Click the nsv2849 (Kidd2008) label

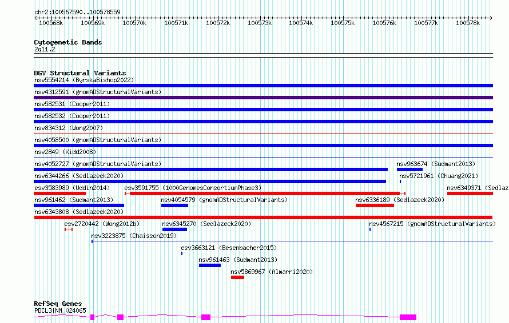tap(65, 152)
